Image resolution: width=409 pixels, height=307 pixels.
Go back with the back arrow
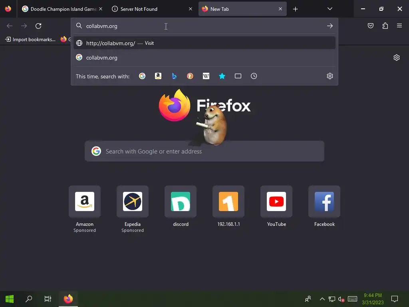click(10, 26)
